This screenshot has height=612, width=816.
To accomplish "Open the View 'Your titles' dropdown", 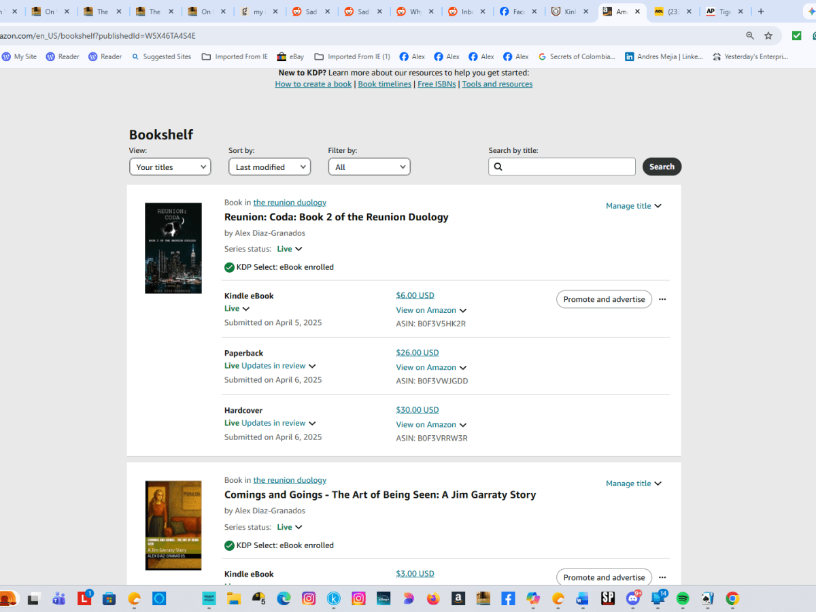I will (170, 167).
